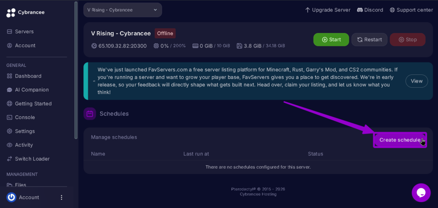This screenshot has height=208, width=438.
Task: Click the Servers icon in sidebar
Action: (x=9, y=32)
